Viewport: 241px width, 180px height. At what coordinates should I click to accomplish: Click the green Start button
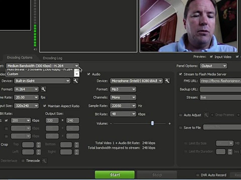[115, 175]
